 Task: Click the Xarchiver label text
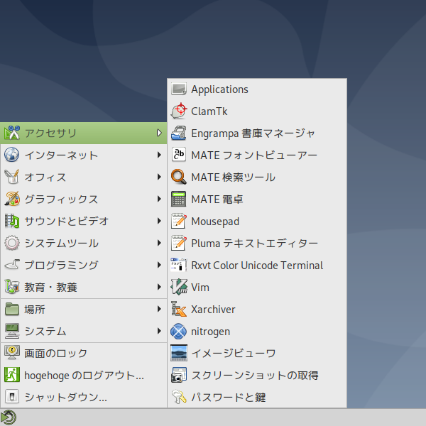click(213, 309)
